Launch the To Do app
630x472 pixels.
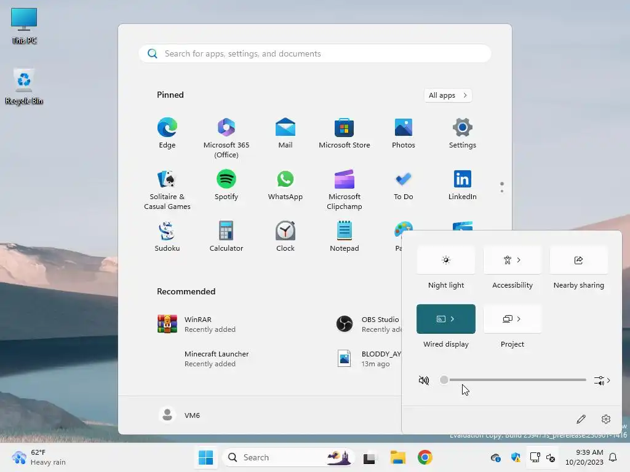pyautogui.click(x=404, y=185)
